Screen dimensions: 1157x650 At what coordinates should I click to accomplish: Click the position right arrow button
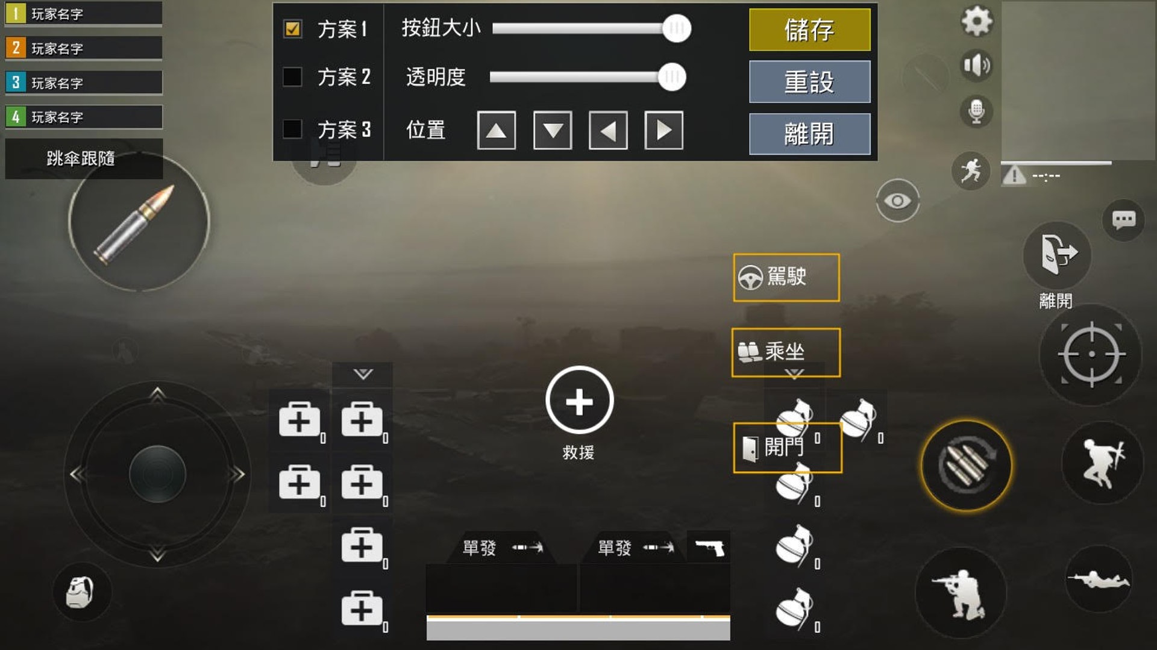pyautogui.click(x=663, y=130)
